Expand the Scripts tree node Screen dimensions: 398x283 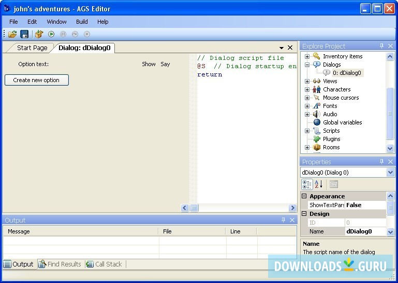307,131
